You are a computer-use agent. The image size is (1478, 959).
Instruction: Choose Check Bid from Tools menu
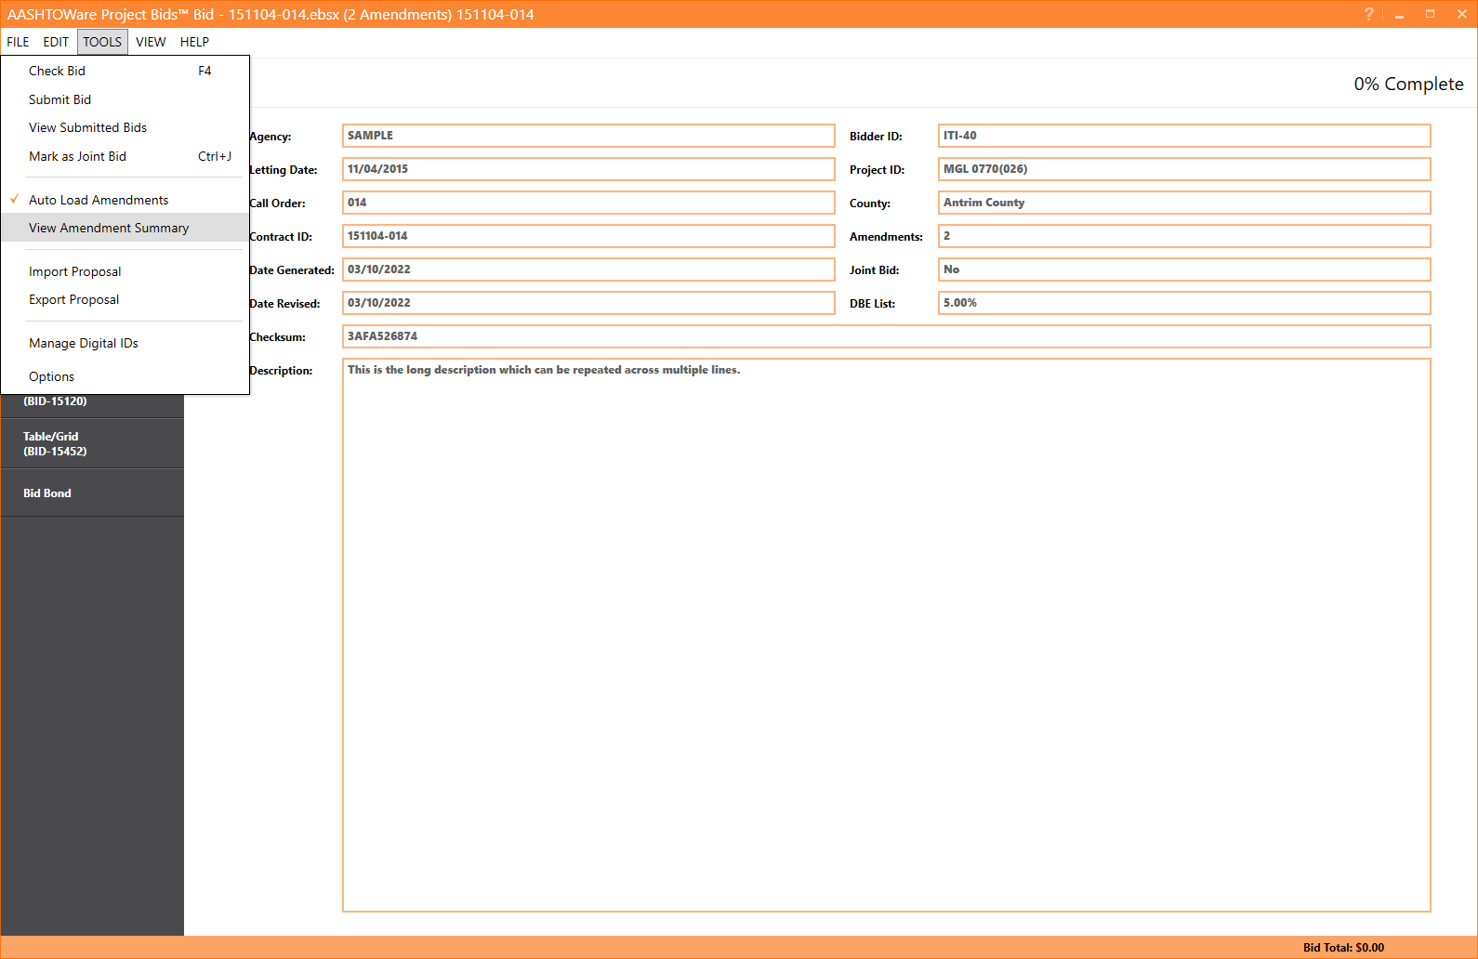point(57,71)
